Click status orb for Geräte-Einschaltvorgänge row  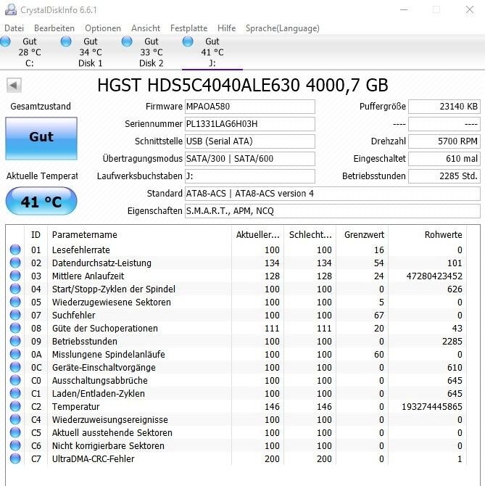(15, 367)
